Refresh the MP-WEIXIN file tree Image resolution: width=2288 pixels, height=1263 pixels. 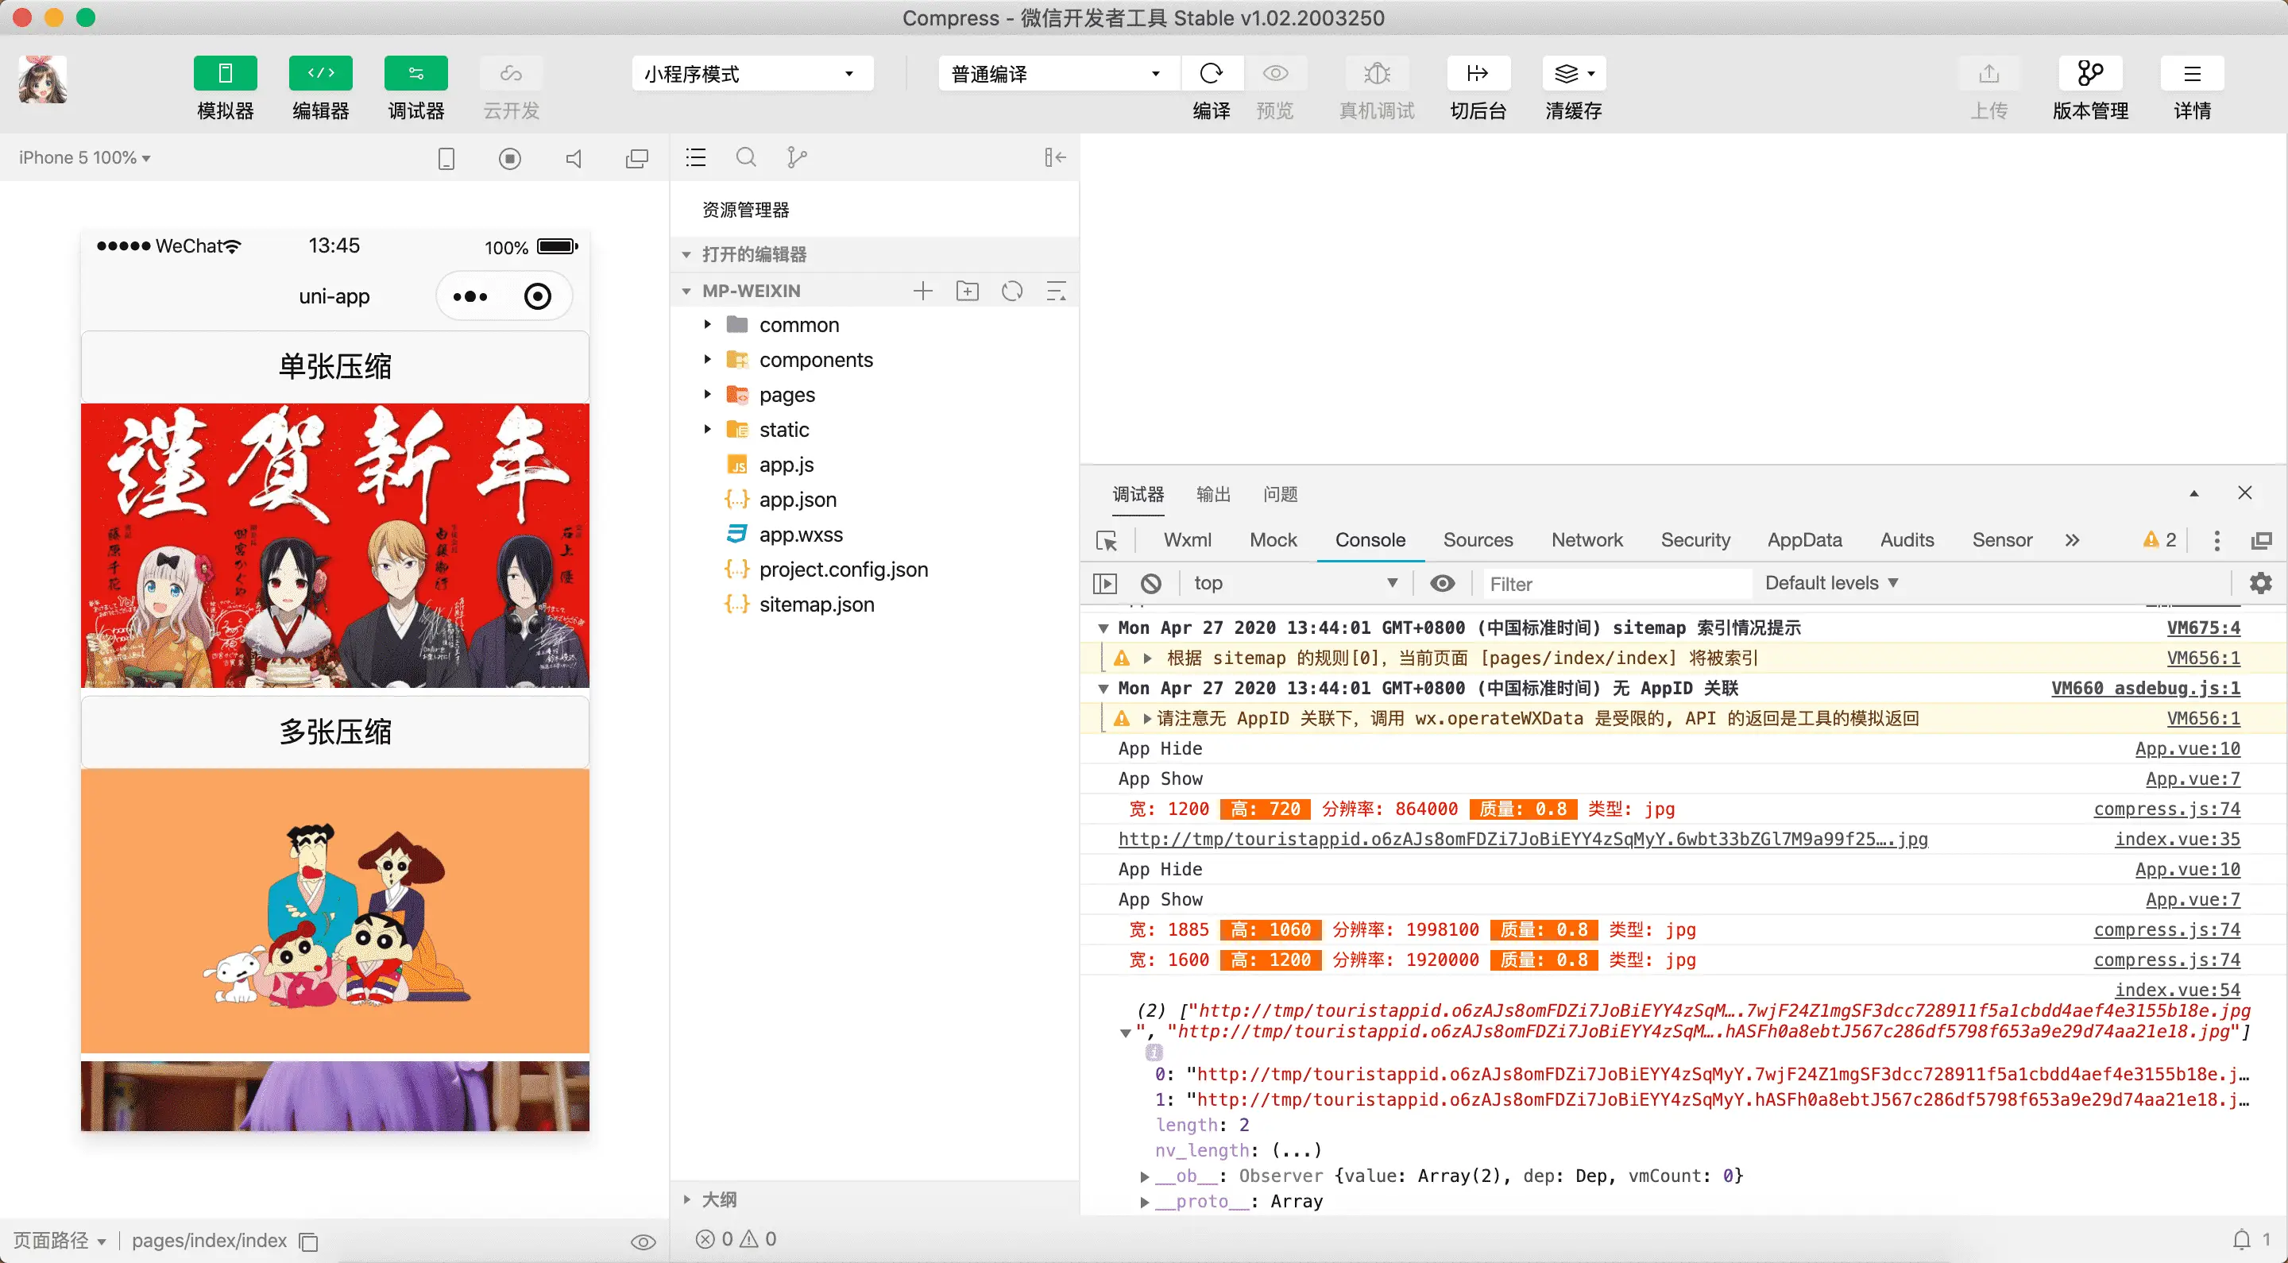[x=1011, y=291]
